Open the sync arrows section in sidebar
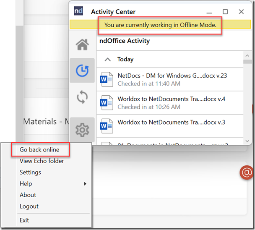 [x=82, y=97]
